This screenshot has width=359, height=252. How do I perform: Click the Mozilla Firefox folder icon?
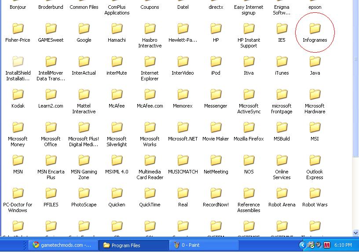coord(249,127)
